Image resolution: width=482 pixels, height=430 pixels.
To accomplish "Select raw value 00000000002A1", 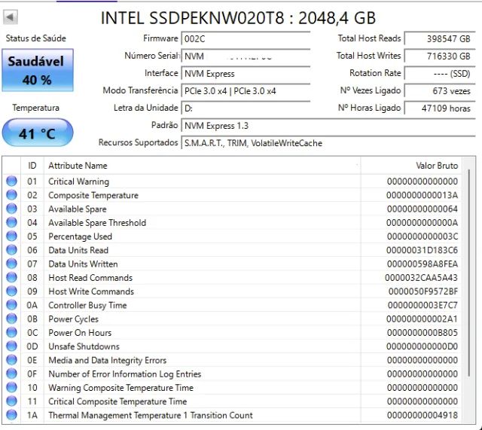I will point(422,319).
